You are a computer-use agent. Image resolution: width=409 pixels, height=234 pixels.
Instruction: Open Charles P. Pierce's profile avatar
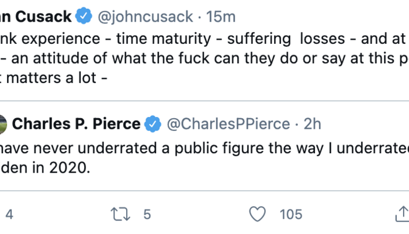[x=3, y=124]
